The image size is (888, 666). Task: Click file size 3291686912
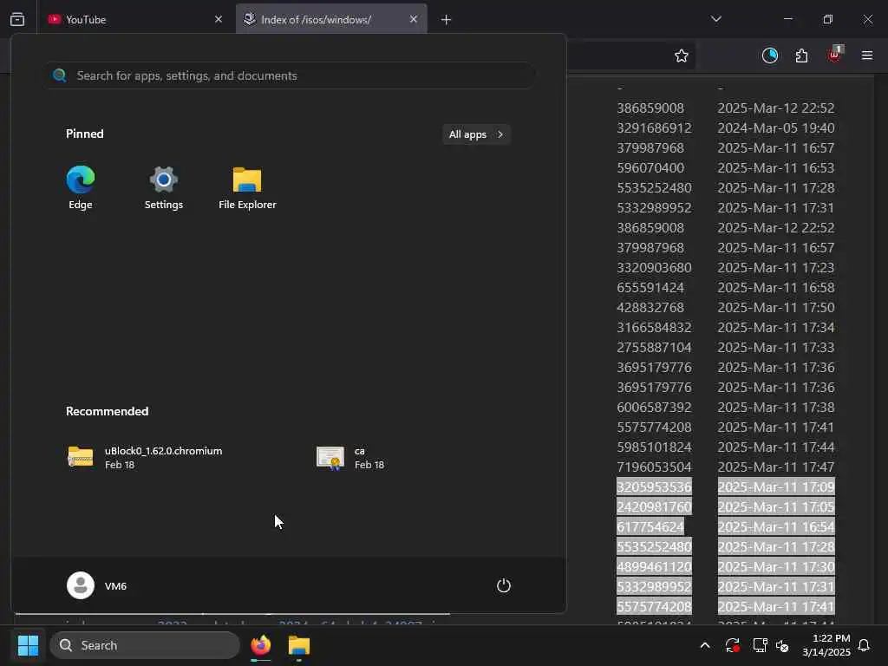tap(654, 128)
